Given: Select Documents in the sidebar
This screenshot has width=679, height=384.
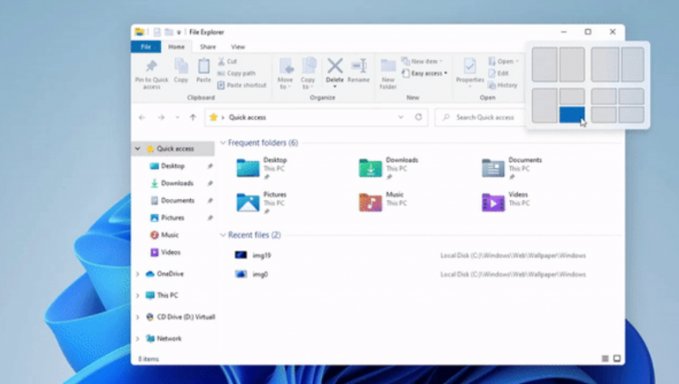Looking at the screenshot, I should (x=178, y=201).
